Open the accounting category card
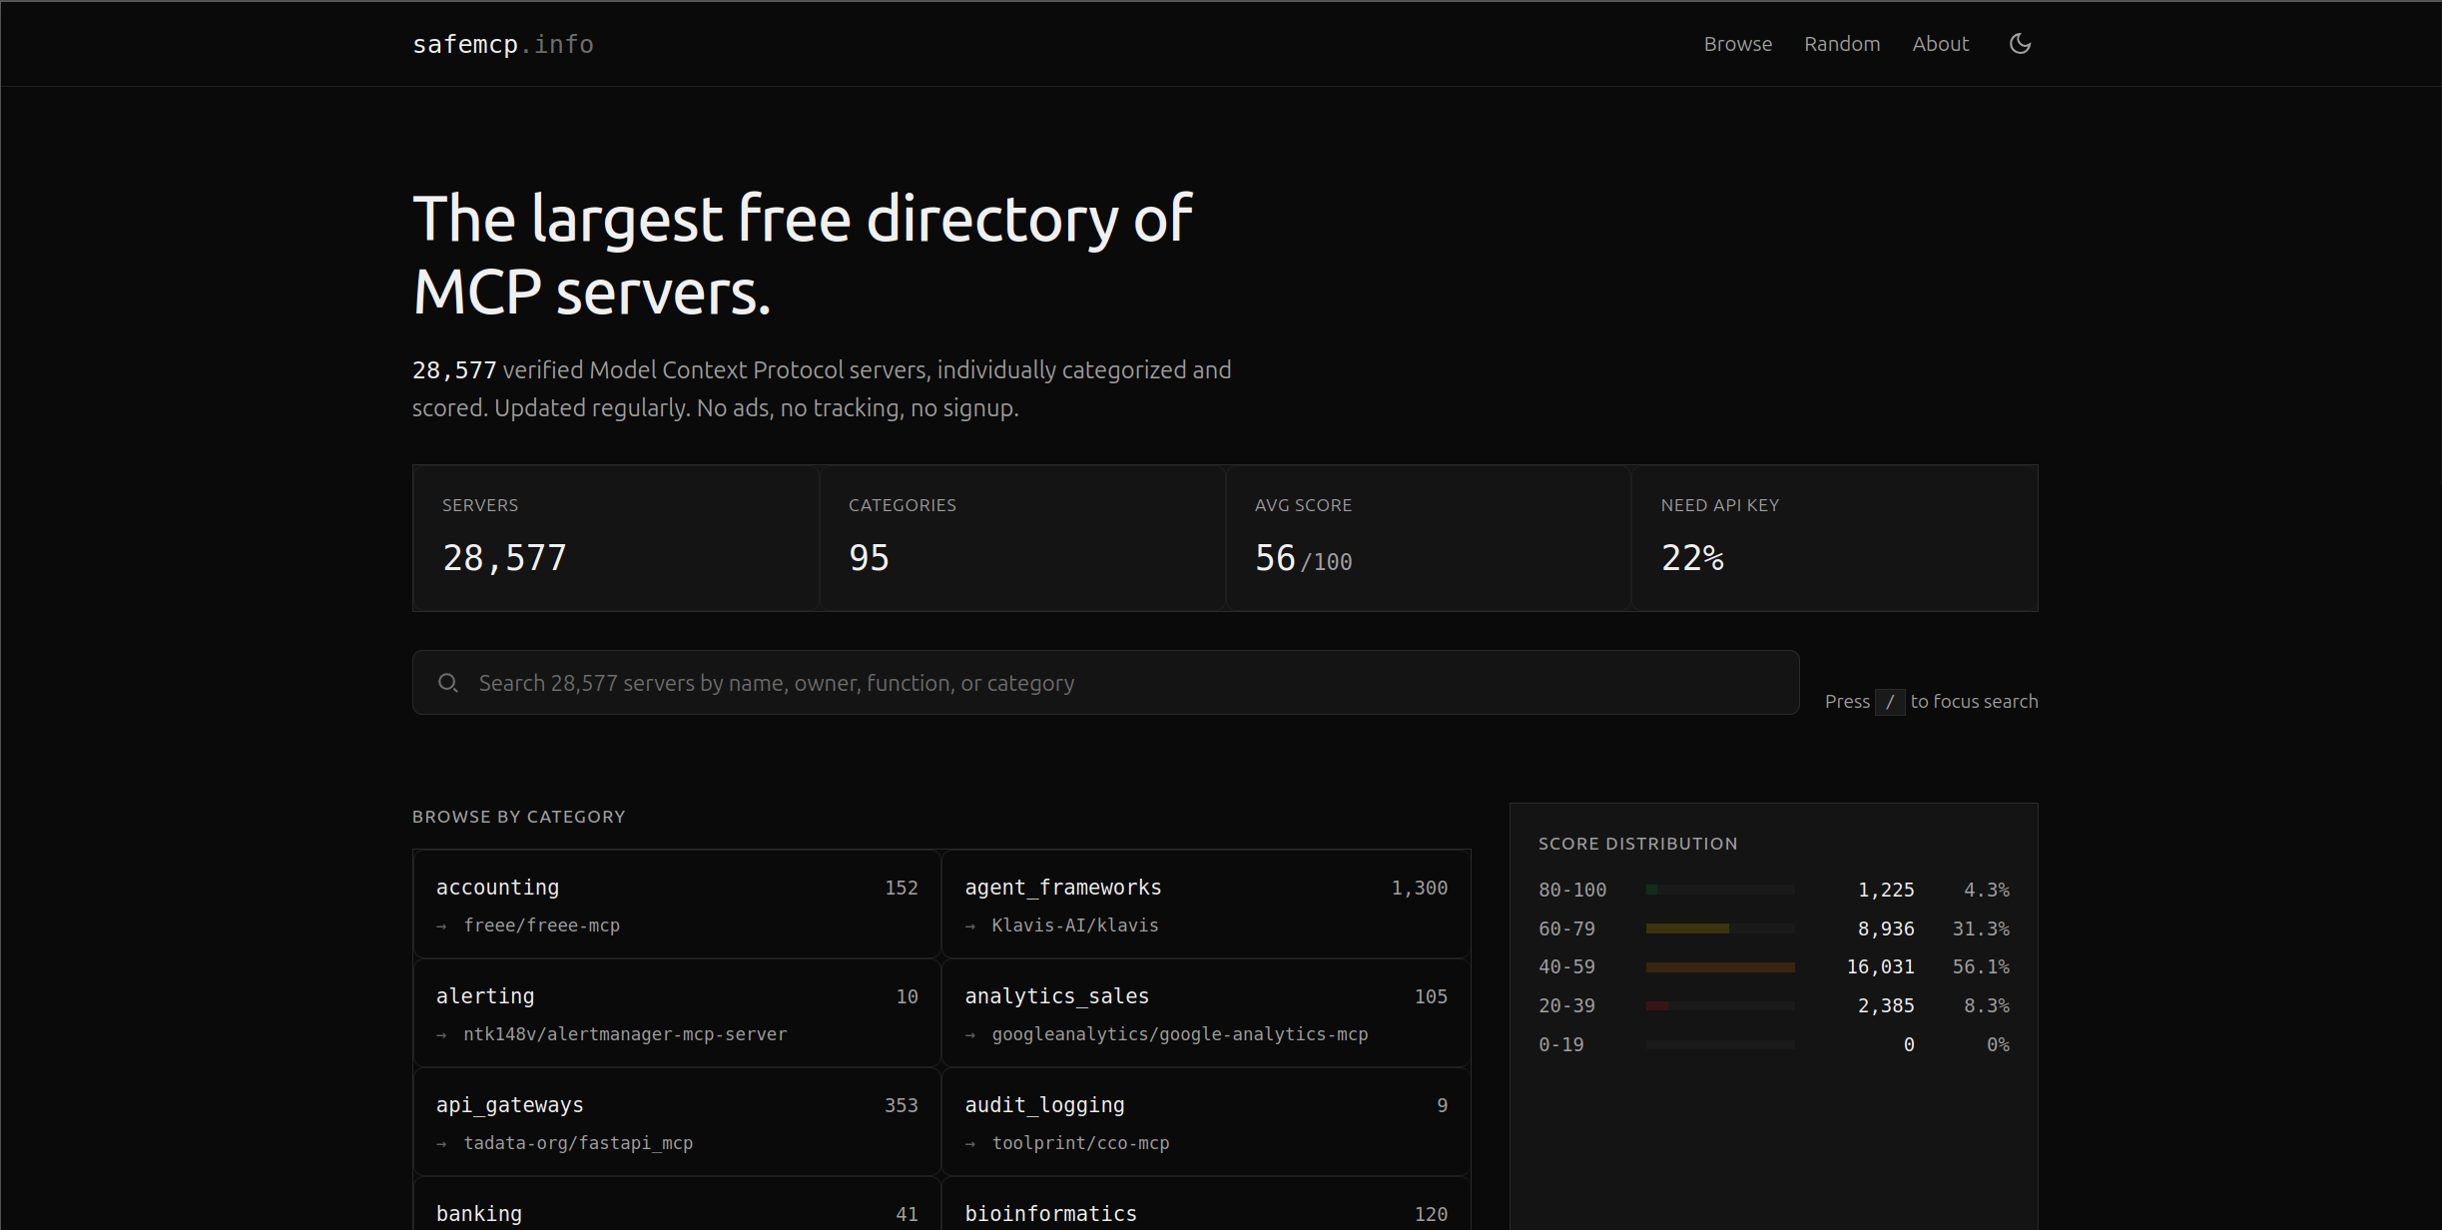 [x=677, y=905]
